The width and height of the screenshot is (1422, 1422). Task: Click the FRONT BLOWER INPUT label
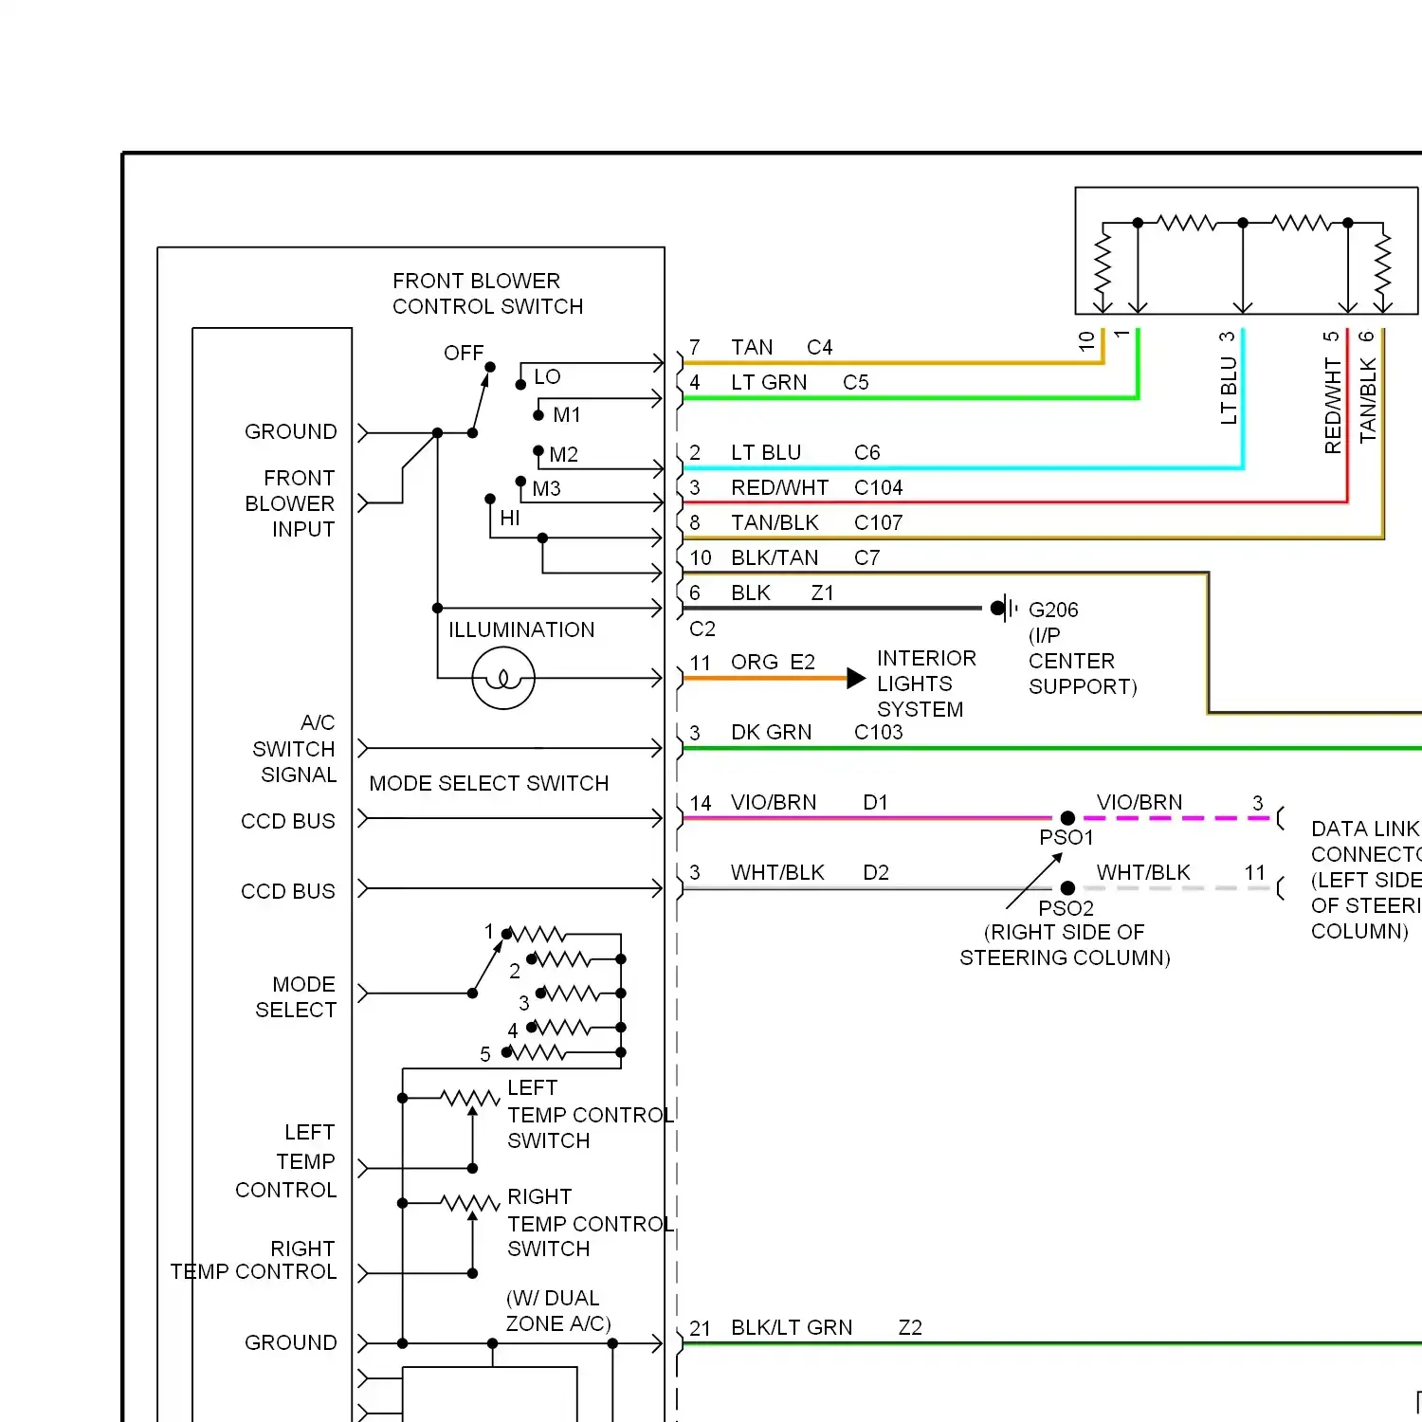tap(290, 503)
